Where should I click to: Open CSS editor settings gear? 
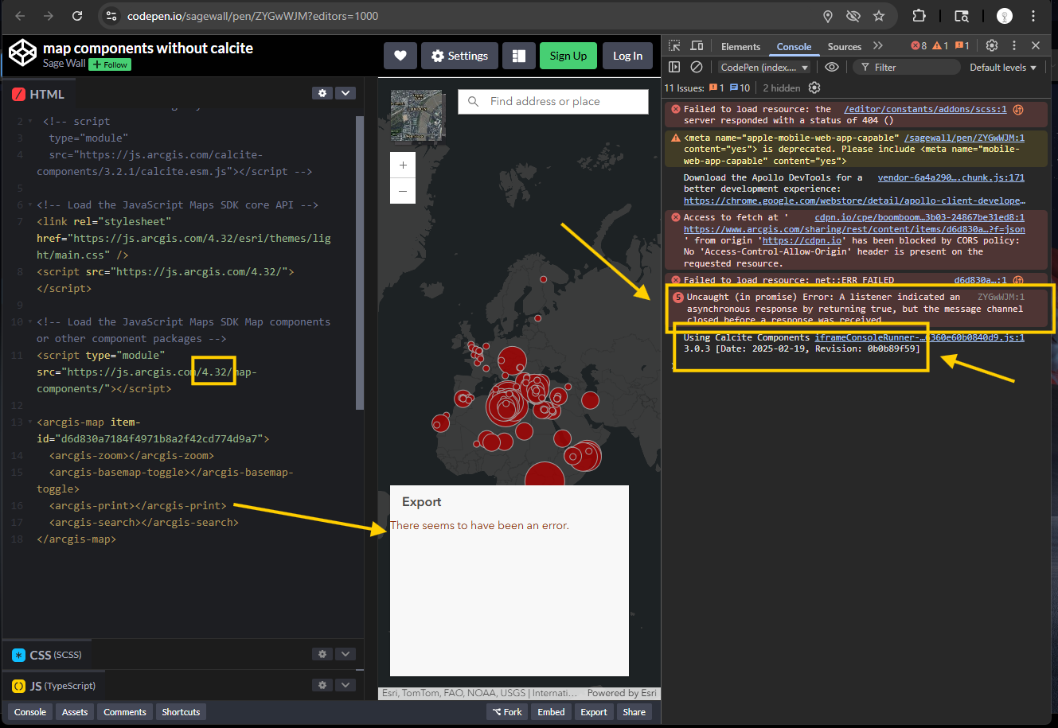coord(322,654)
